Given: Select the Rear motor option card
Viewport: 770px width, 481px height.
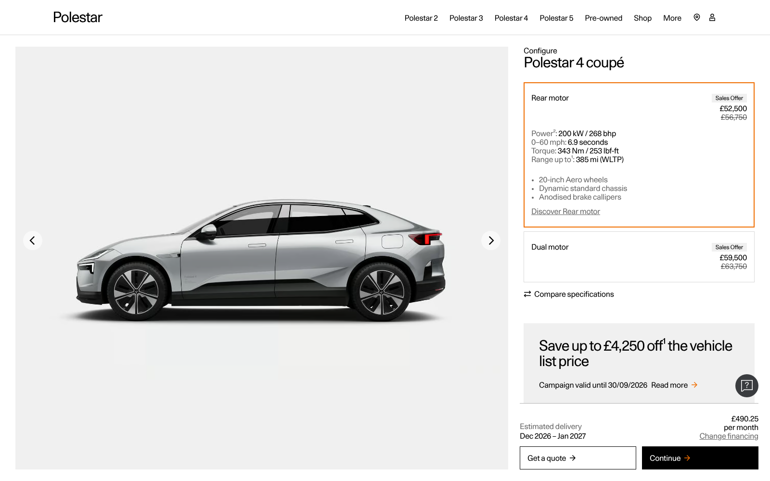Looking at the screenshot, I should pyautogui.click(x=639, y=155).
